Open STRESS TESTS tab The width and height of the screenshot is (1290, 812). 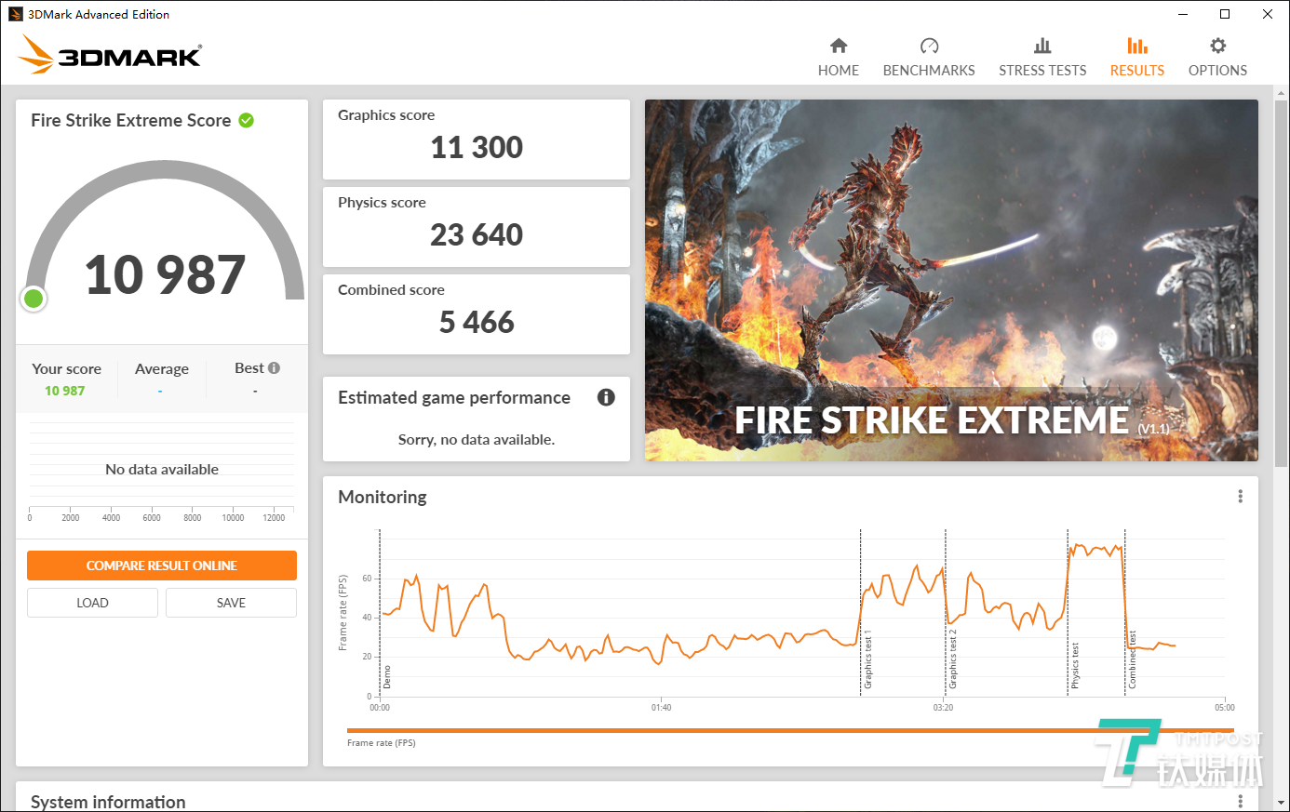[1042, 58]
